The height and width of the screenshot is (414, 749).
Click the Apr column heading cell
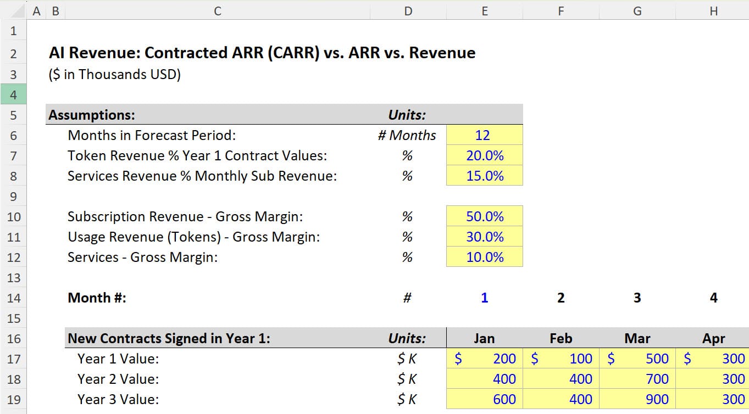(x=713, y=338)
